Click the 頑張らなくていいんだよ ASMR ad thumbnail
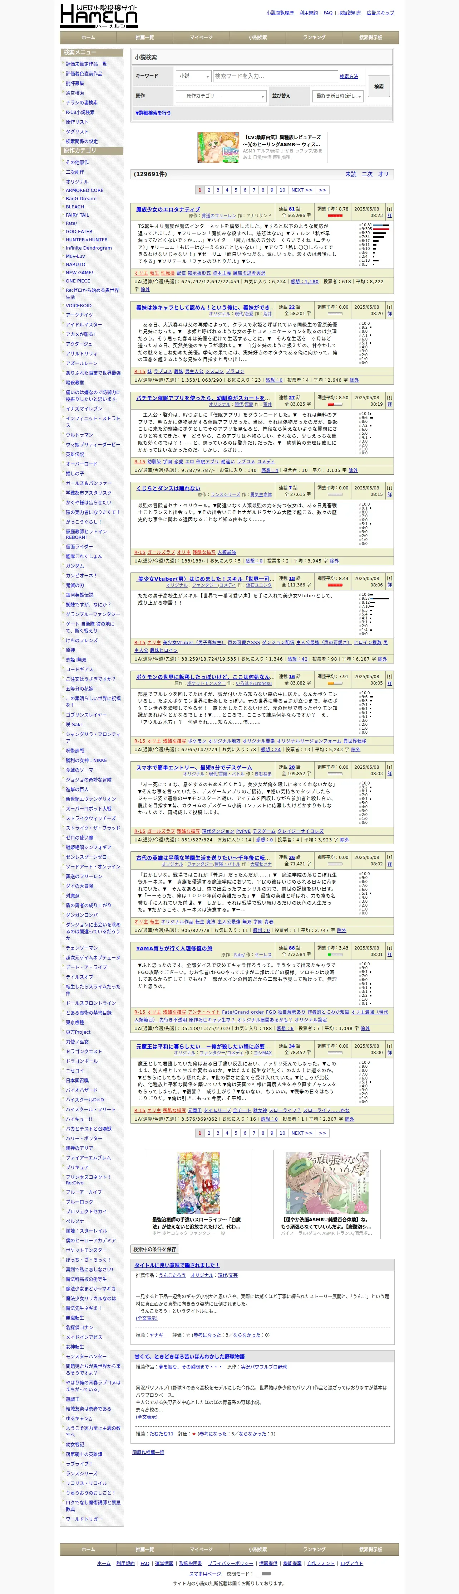Screen dimensions: 459x1594 click(x=327, y=1184)
